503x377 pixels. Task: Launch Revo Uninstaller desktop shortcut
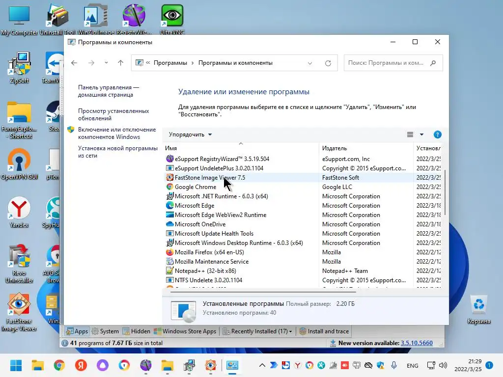coord(19,264)
